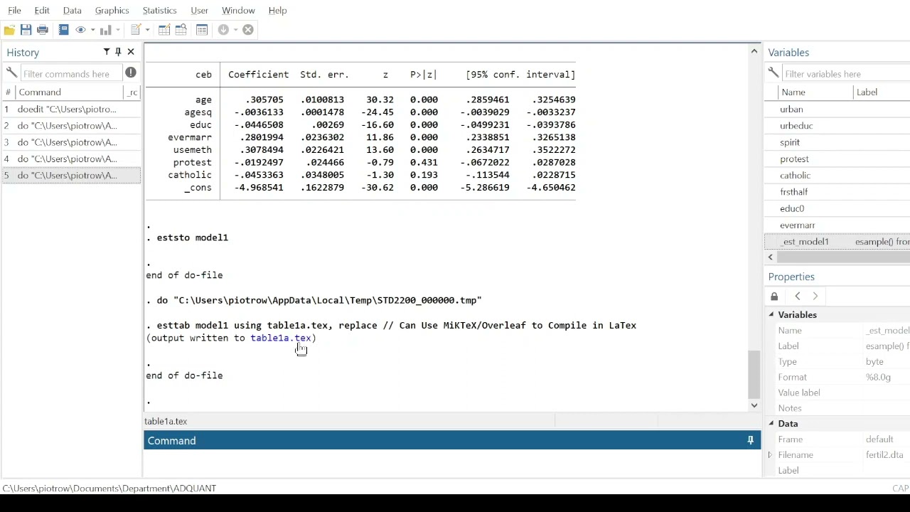This screenshot has height=512, width=910.
Task: Collapse the Variables section in Properties
Action: click(771, 314)
